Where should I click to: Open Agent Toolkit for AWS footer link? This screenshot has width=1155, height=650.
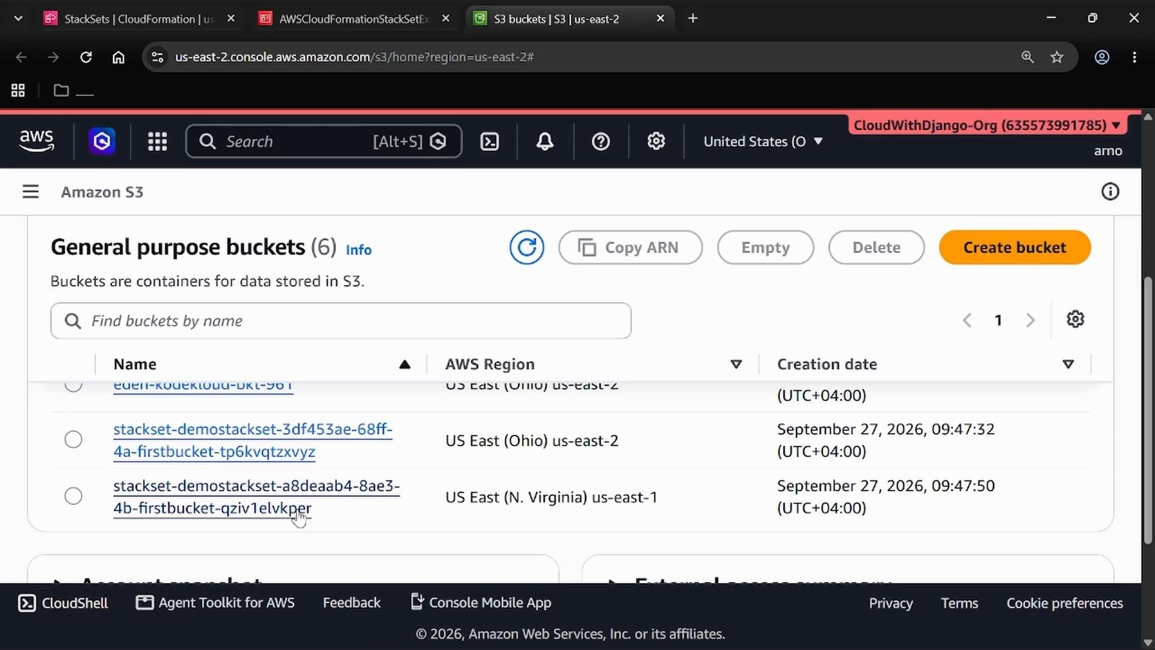[215, 603]
